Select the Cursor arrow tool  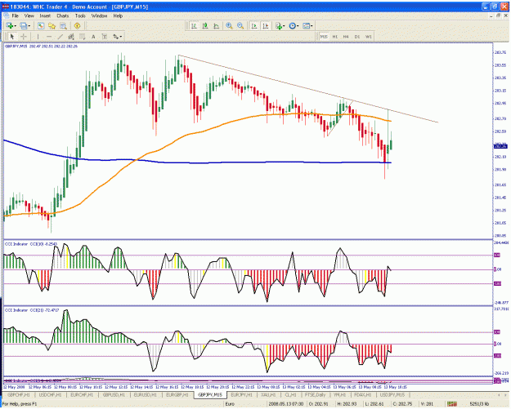point(12,37)
